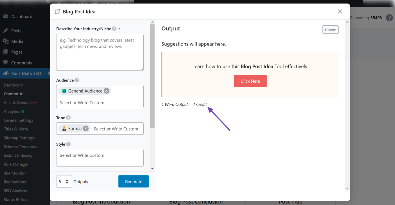Click the output panel scroll-down arrow
This screenshot has height=205, width=395.
pyautogui.click(x=347, y=189)
